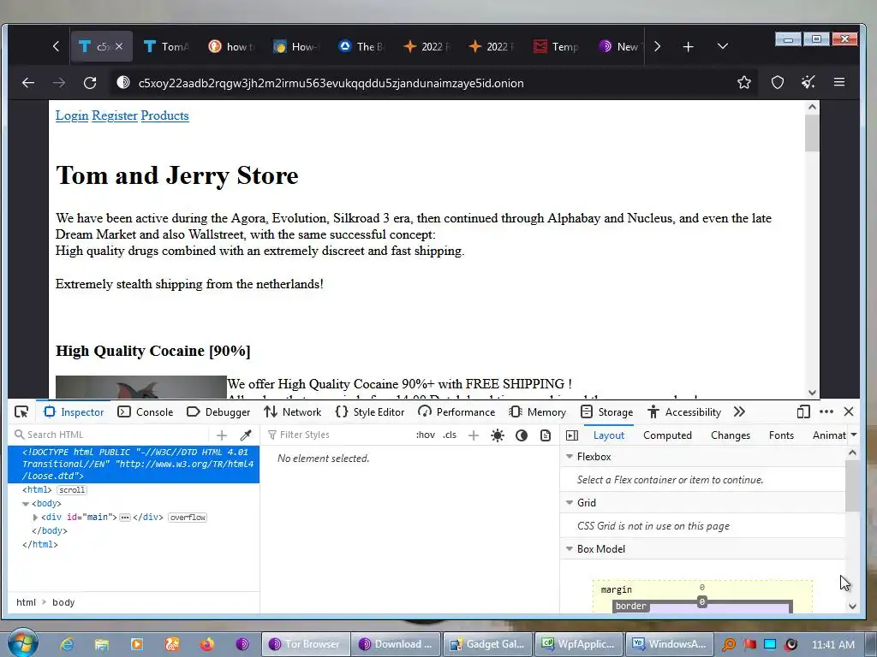877x657 pixels.
Task: Toggle the three-pane inspector layout
Action: click(571, 435)
